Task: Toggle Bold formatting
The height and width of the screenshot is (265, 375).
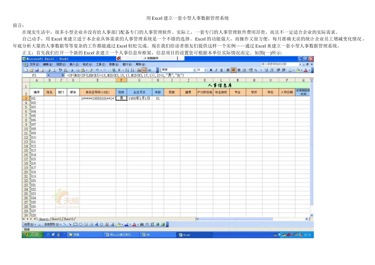Action: point(211,70)
